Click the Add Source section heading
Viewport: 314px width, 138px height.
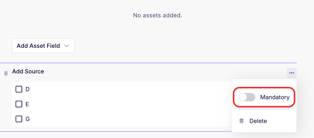(x=28, y=71)
